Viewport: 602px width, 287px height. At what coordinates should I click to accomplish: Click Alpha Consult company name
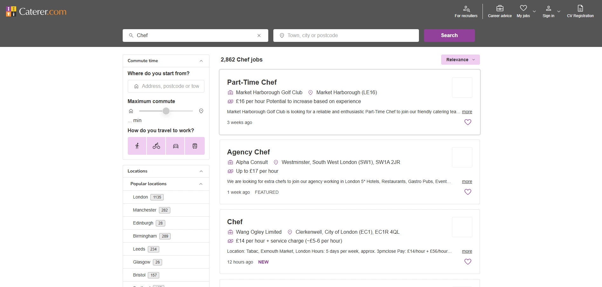[x=252, y=162]
